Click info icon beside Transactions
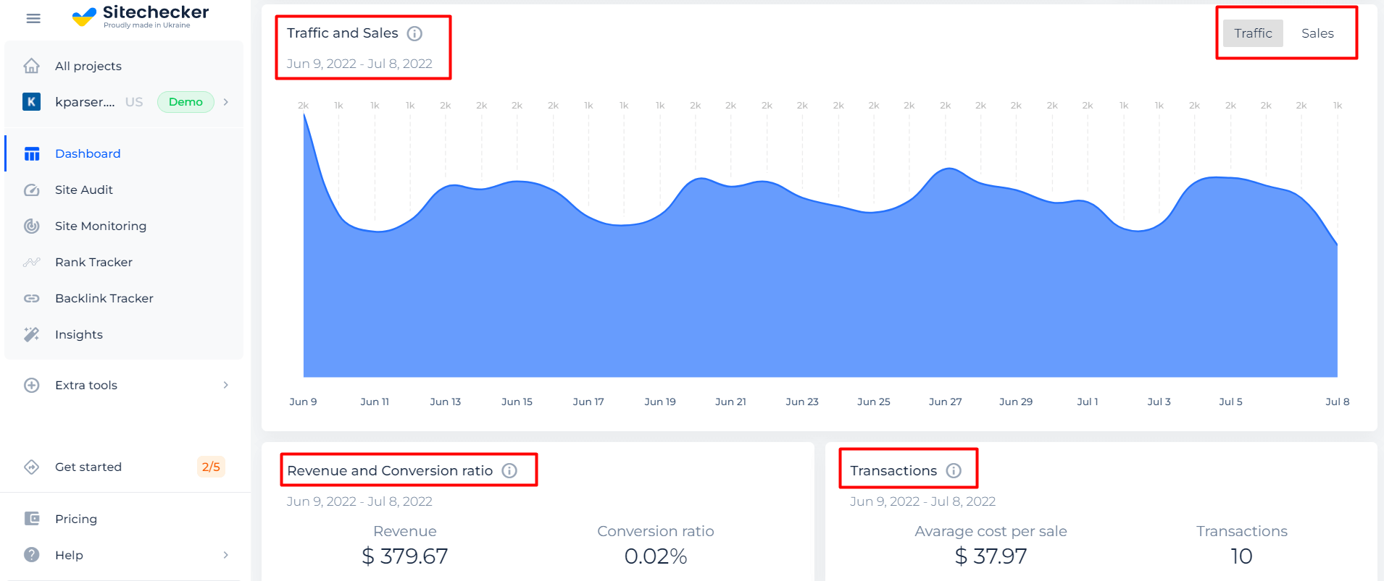 [954, 471]
